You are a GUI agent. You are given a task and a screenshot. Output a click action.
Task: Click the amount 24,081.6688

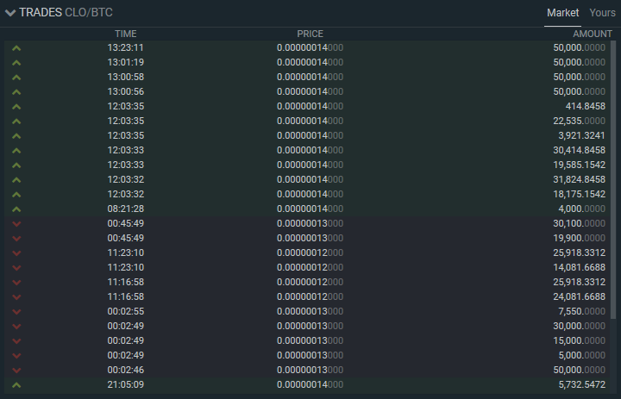579,296
